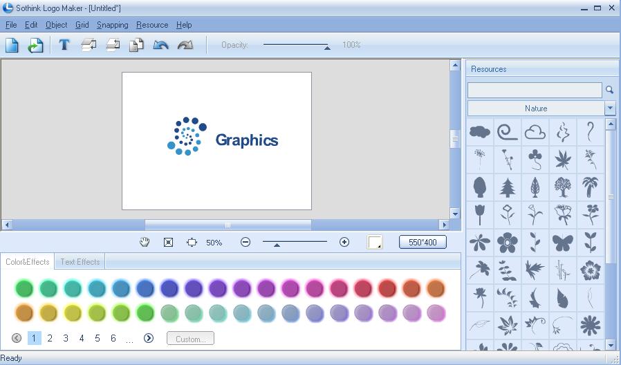Insert the cannabis-style leaf shape

(563, 160)
